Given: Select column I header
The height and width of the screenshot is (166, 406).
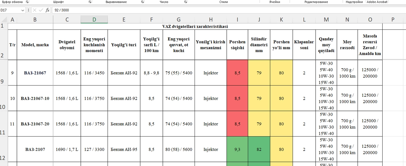Looking at the screenshot, I should coord(238,20).
